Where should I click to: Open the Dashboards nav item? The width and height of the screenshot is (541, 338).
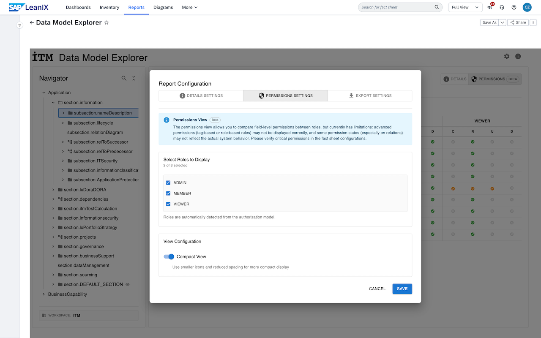coord(78,7)
